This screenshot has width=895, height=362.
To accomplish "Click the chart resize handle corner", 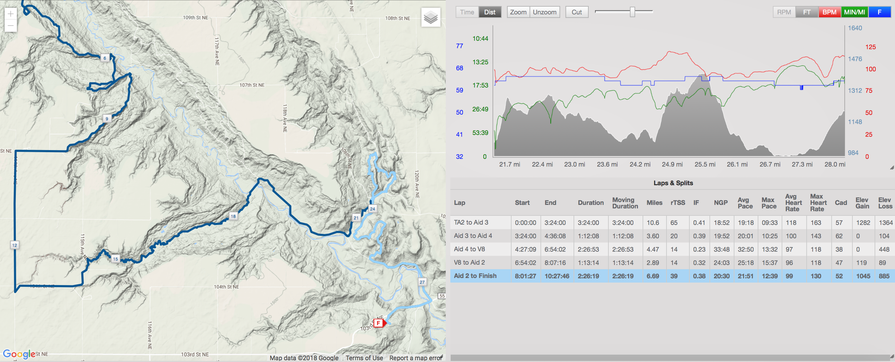I will (892, 168).
